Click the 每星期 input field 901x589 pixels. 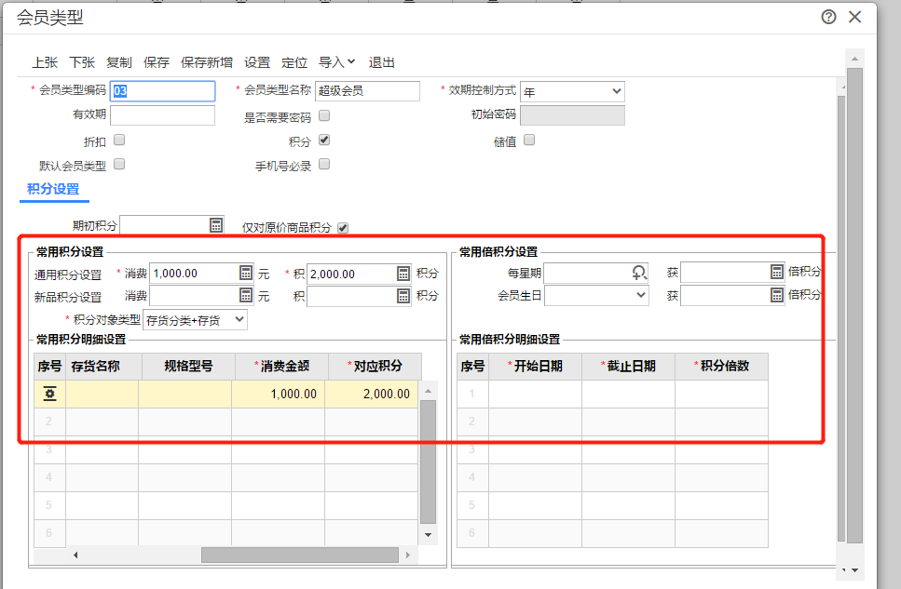tap(587, 273)
